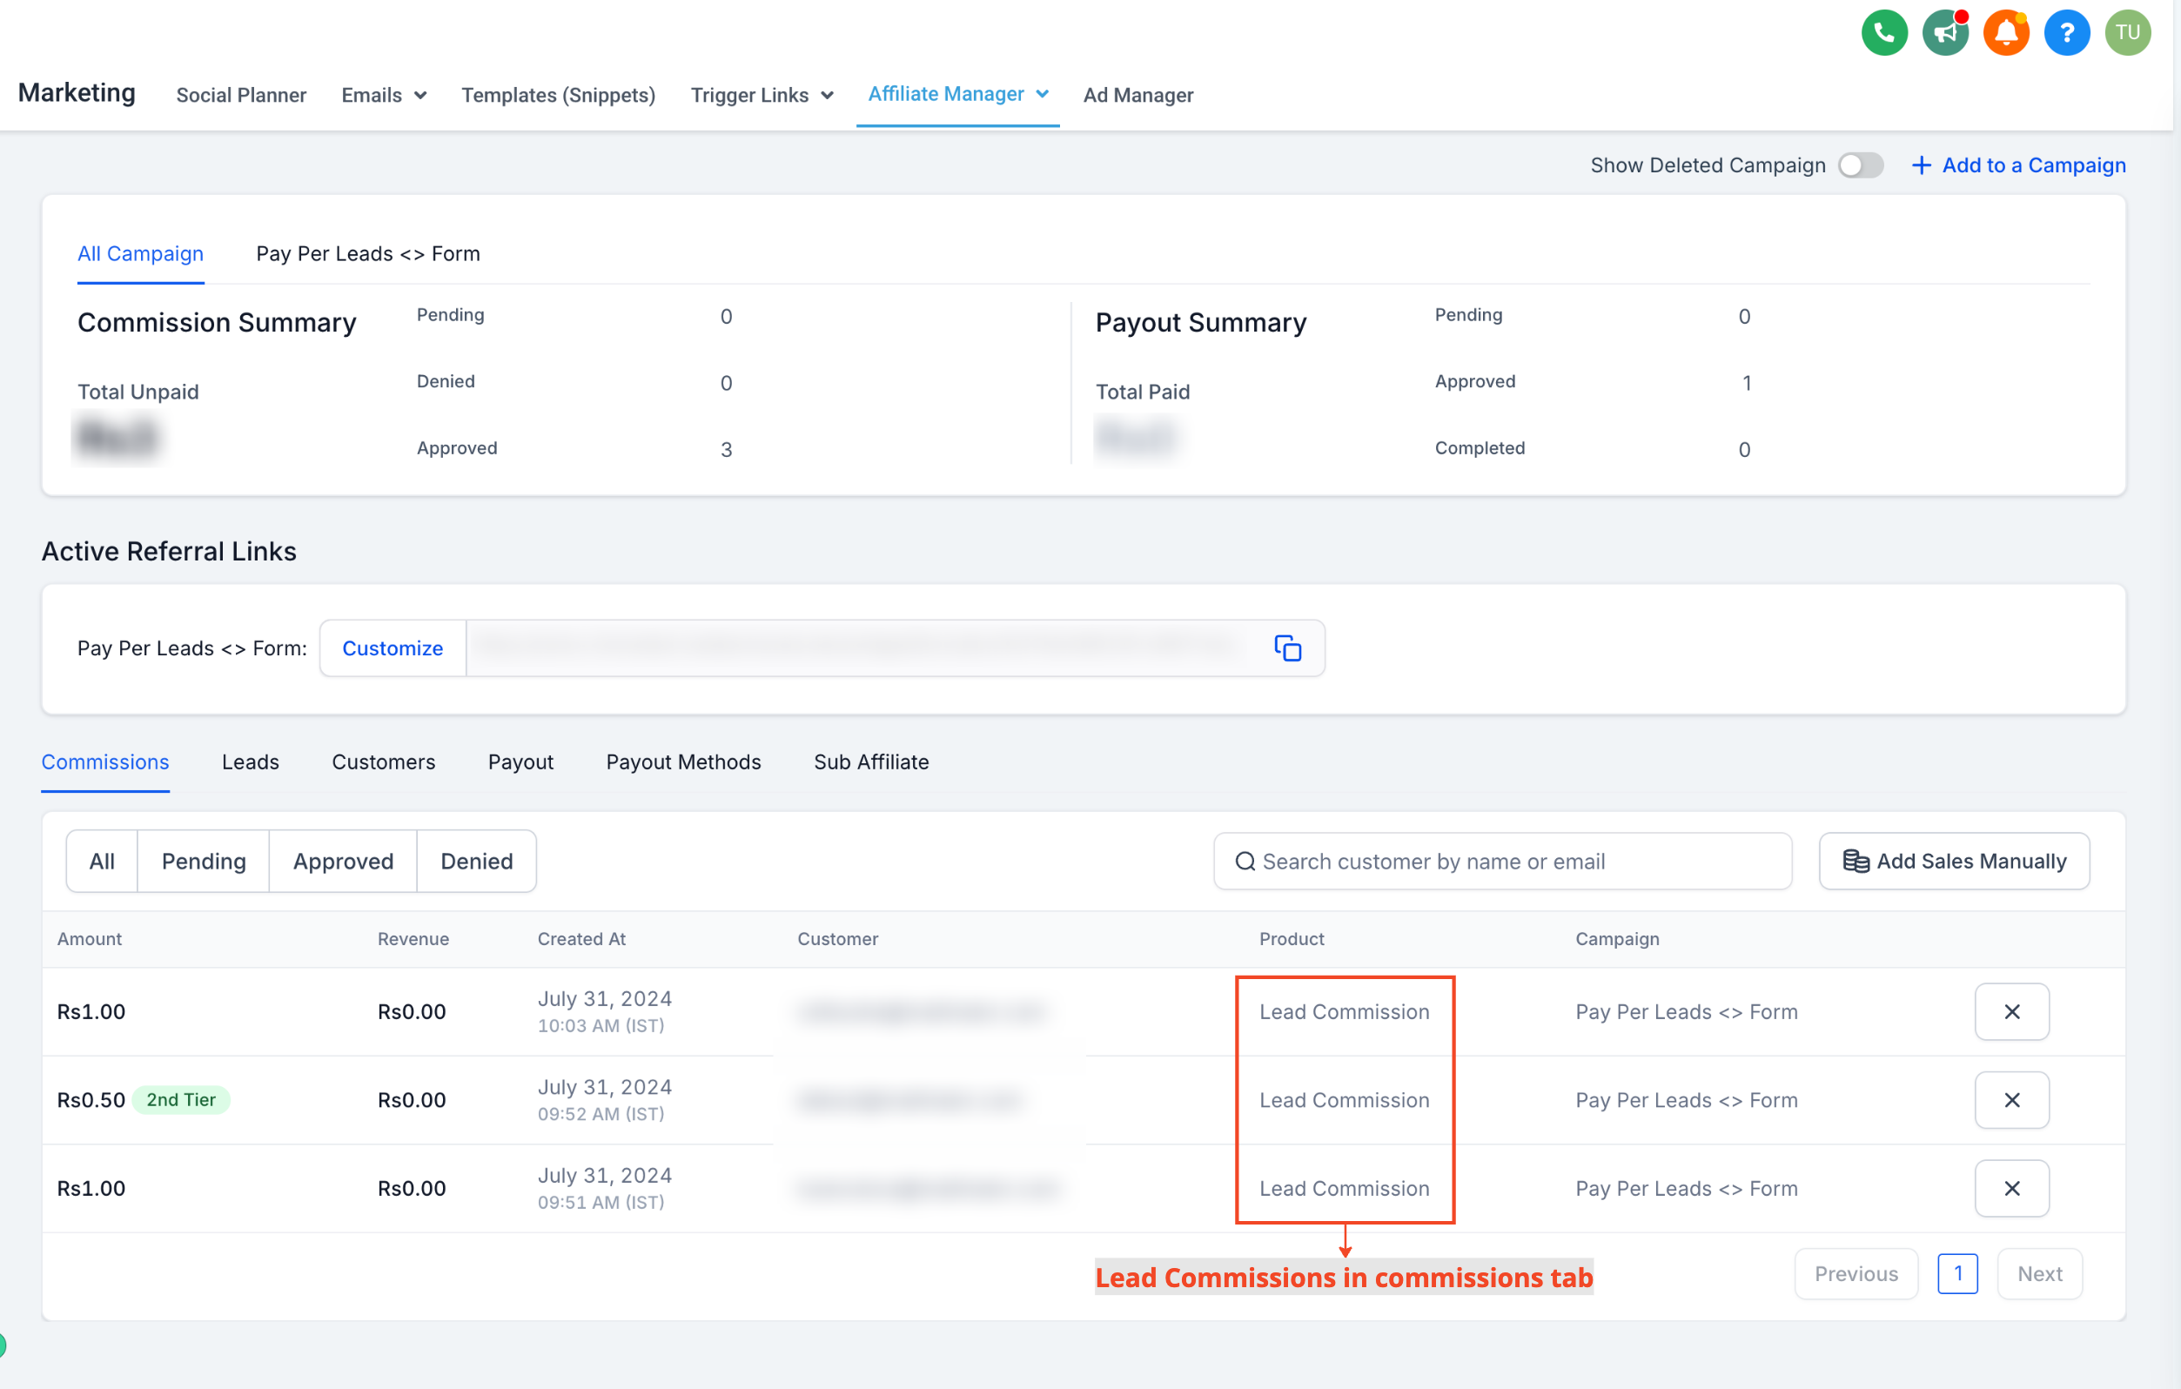Filter commissions by Pending status
The width and height of the screenshot is (2181, 1389).
203,861
